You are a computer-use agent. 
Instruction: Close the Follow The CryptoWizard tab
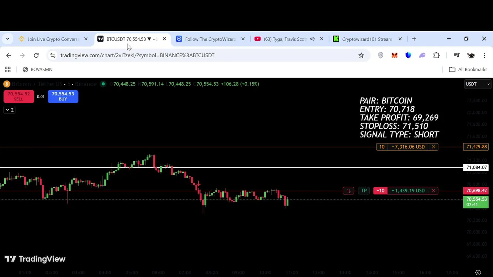tap(243, 39)
